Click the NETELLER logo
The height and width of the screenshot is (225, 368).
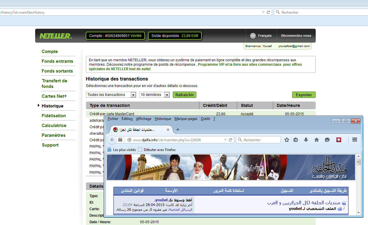(x=56, y=36)
